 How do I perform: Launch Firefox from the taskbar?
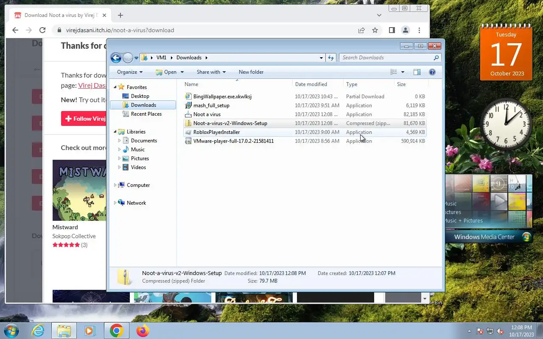143,331
